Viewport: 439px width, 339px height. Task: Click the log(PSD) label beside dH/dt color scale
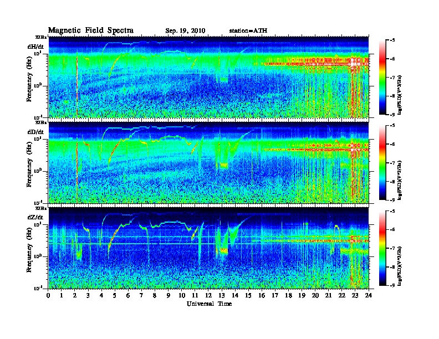pyautogui.click(x=400, y=95)
